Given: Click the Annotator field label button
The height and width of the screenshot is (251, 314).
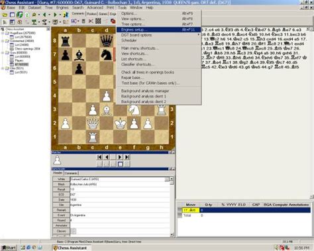Looking at the screenshot, I should pos(61,225).
